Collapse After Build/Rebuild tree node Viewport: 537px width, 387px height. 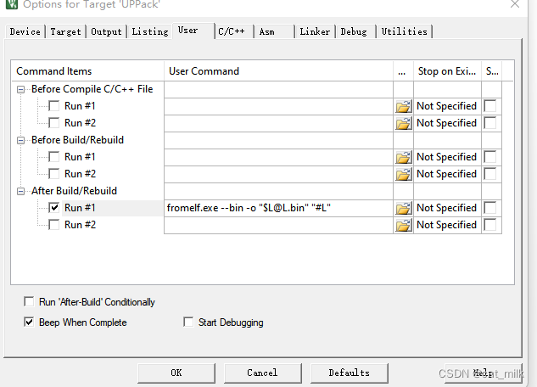21,191
